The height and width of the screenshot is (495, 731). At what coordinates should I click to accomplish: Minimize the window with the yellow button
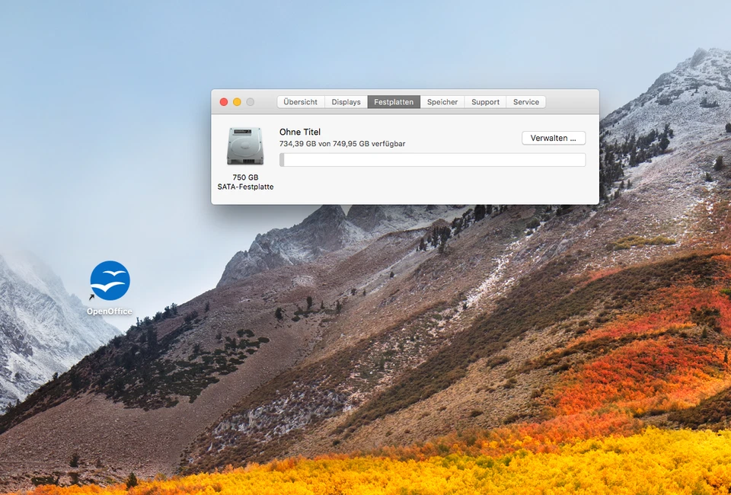[x=237, y=101]
